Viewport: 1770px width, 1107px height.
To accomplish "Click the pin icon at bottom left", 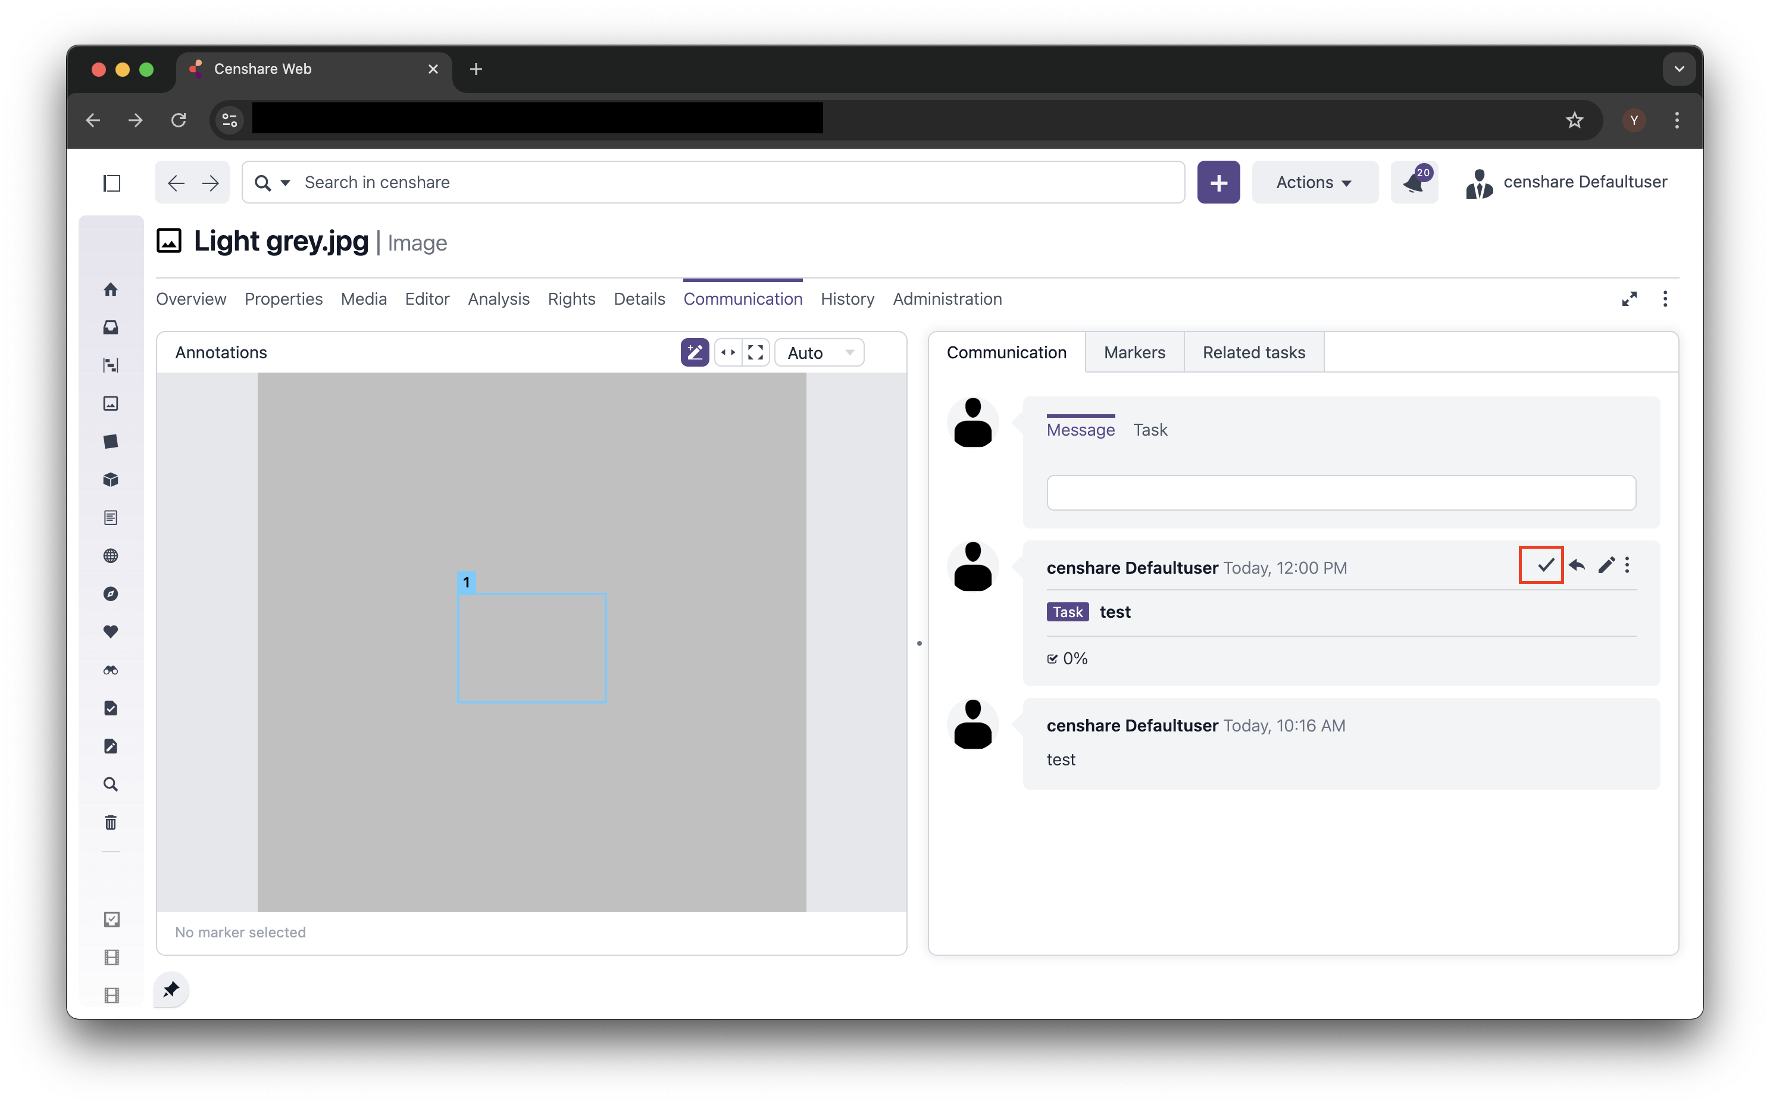I will click(171, 990).
